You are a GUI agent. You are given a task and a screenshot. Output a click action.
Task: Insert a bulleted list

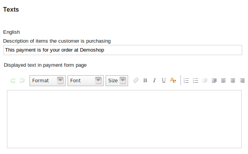click(x=195, y=80)
